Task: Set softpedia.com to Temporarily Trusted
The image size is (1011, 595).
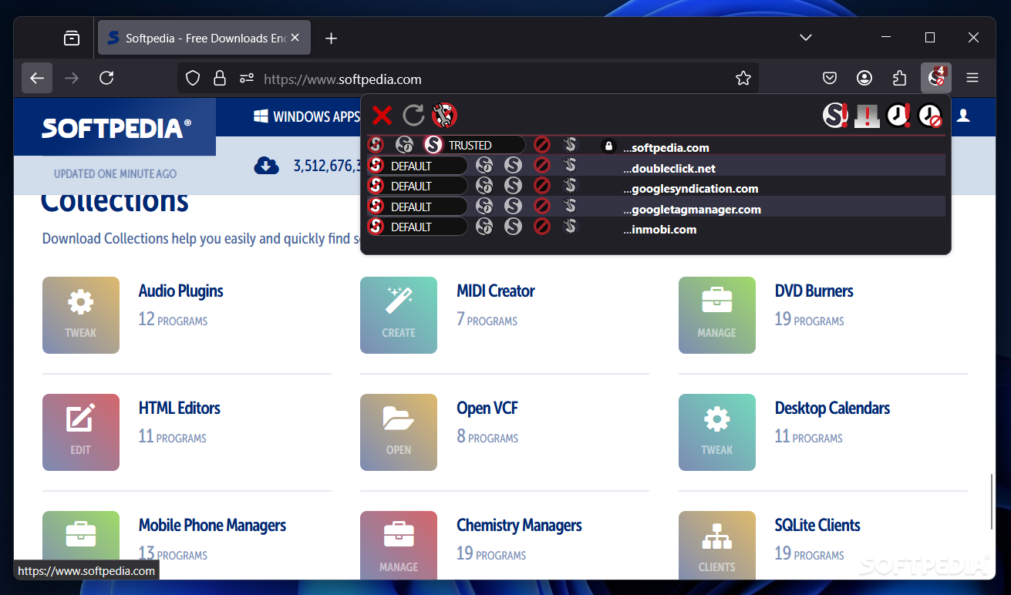Action: click(404, 145)
